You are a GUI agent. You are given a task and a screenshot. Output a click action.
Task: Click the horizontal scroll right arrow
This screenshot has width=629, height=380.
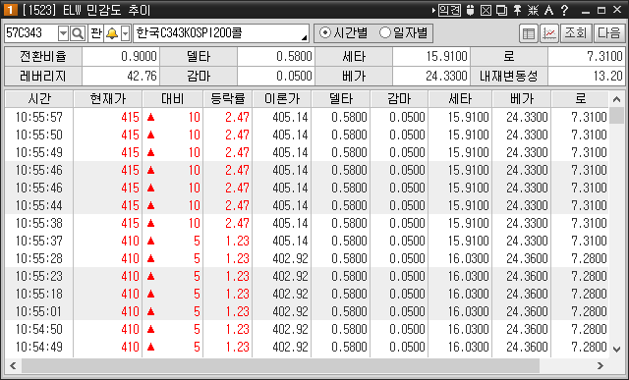pos(600,365)
